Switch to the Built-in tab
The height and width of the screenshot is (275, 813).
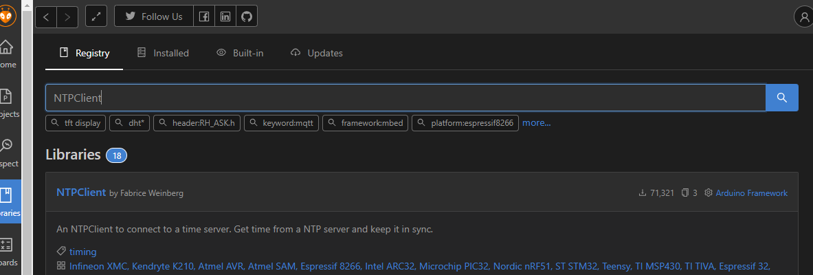(240, 53)
